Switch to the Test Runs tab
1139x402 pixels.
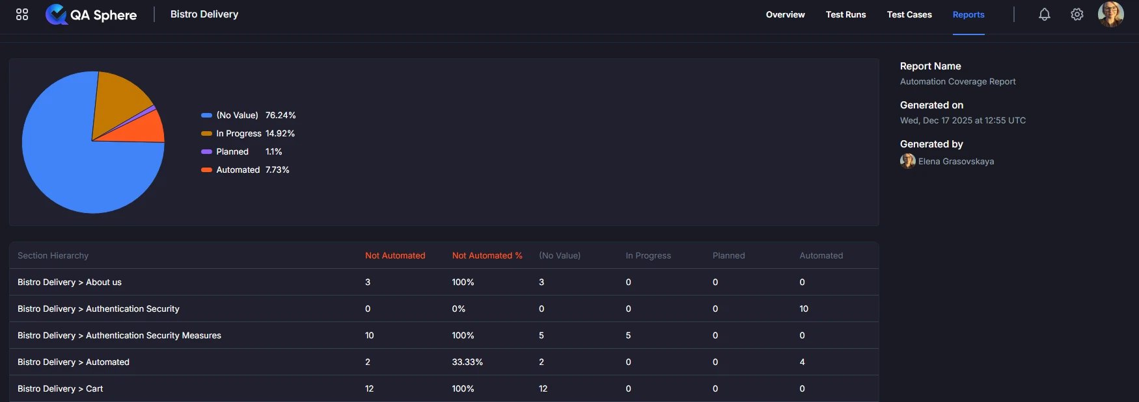coord(845,14)
